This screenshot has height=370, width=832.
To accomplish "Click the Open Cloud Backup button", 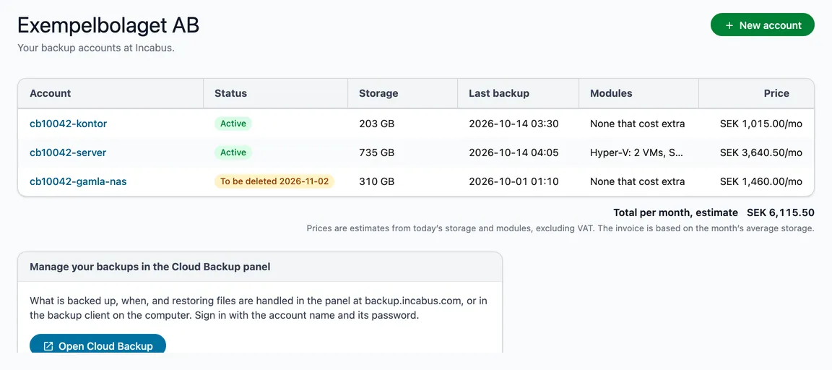I will [x=97, y=345].
